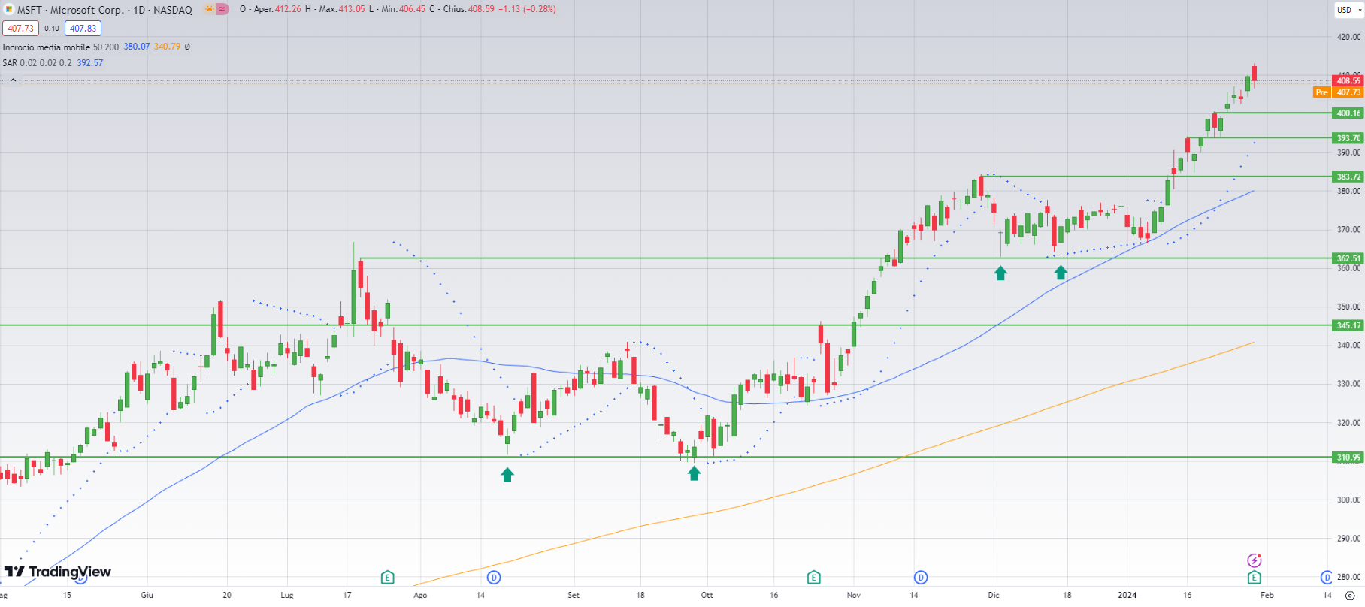Select the SAR 0.02 0.02 0.2 indicator legend

pyautogui.click(x=37, y=63)
